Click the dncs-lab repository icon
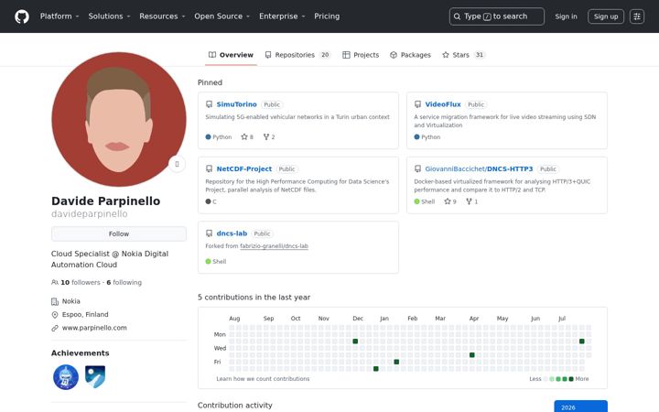This screenshot has height=412, width=659. [209, 233]
